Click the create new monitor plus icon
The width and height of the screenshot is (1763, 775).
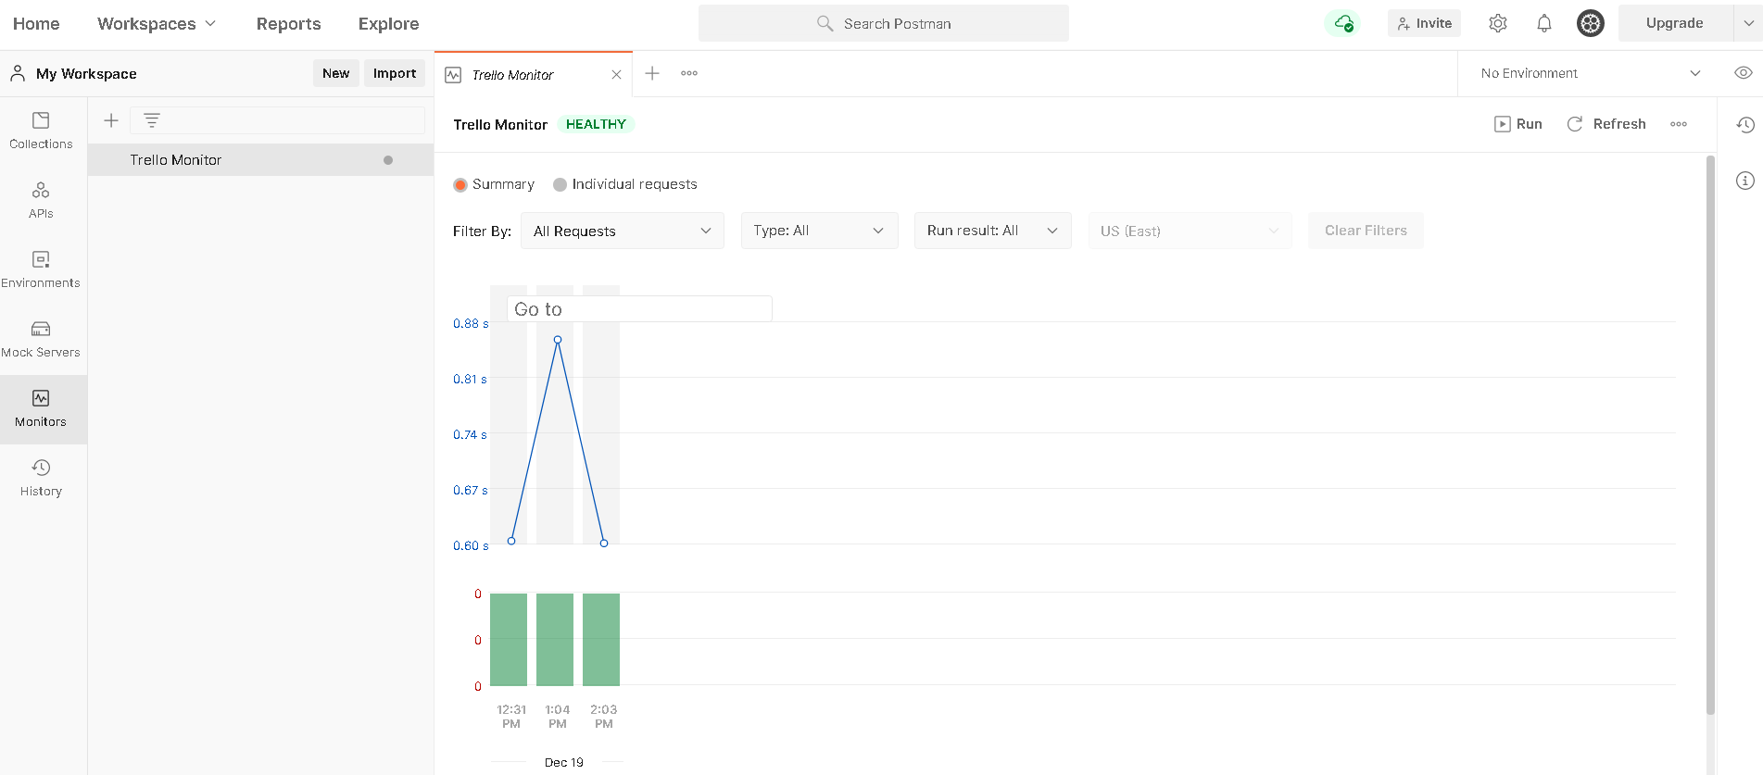coord(111,120)
